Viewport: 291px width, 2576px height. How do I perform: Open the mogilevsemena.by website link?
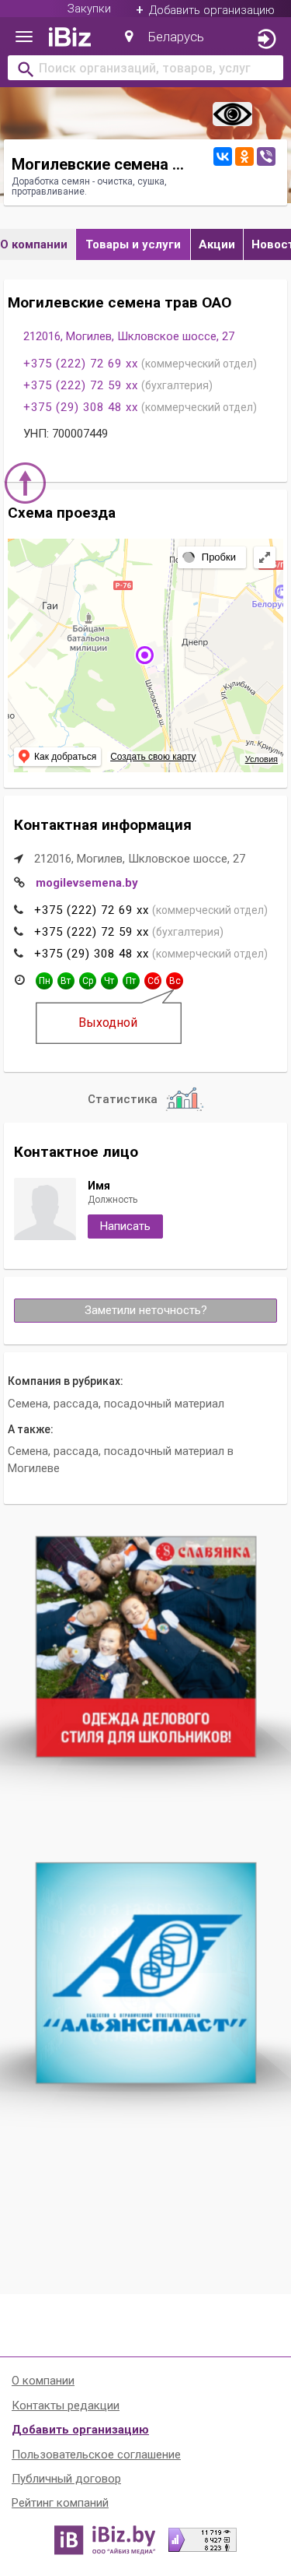87,883
